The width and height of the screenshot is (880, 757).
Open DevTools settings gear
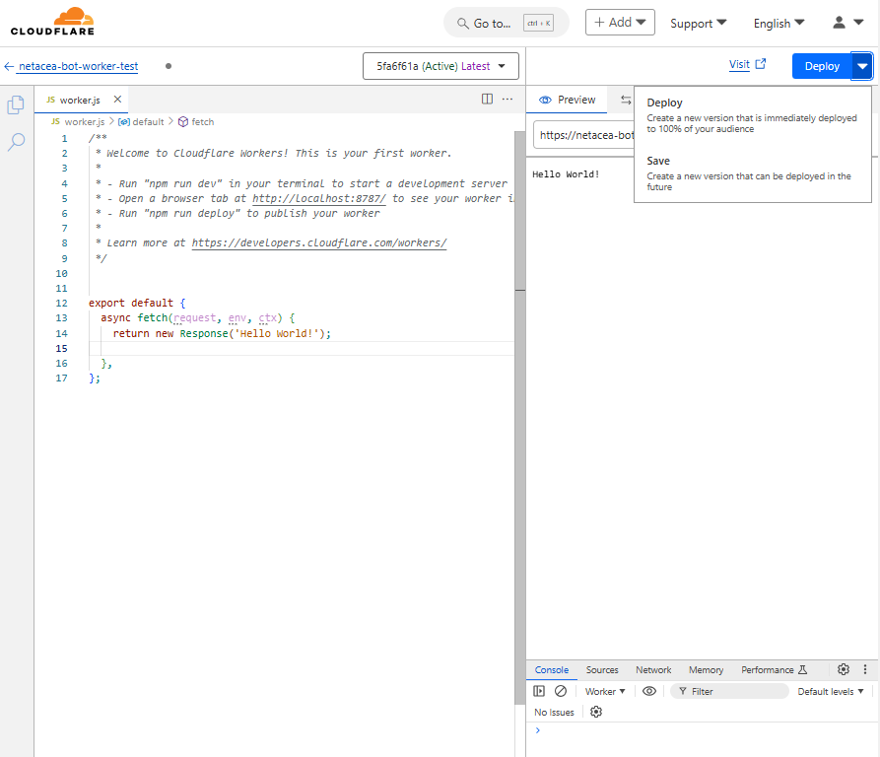click(x=844, y=669)
